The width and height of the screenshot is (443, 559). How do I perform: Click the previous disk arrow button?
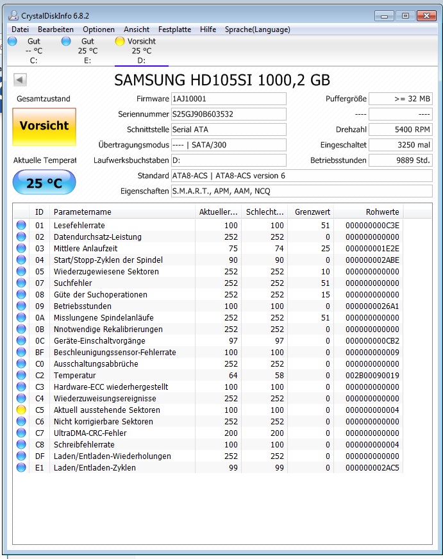pos(20,80)
